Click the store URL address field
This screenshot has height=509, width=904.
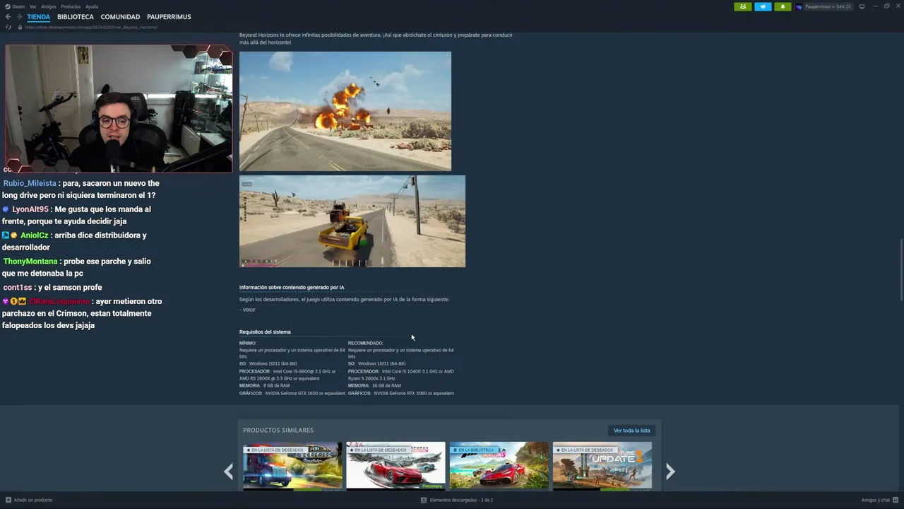coord(91,27)
